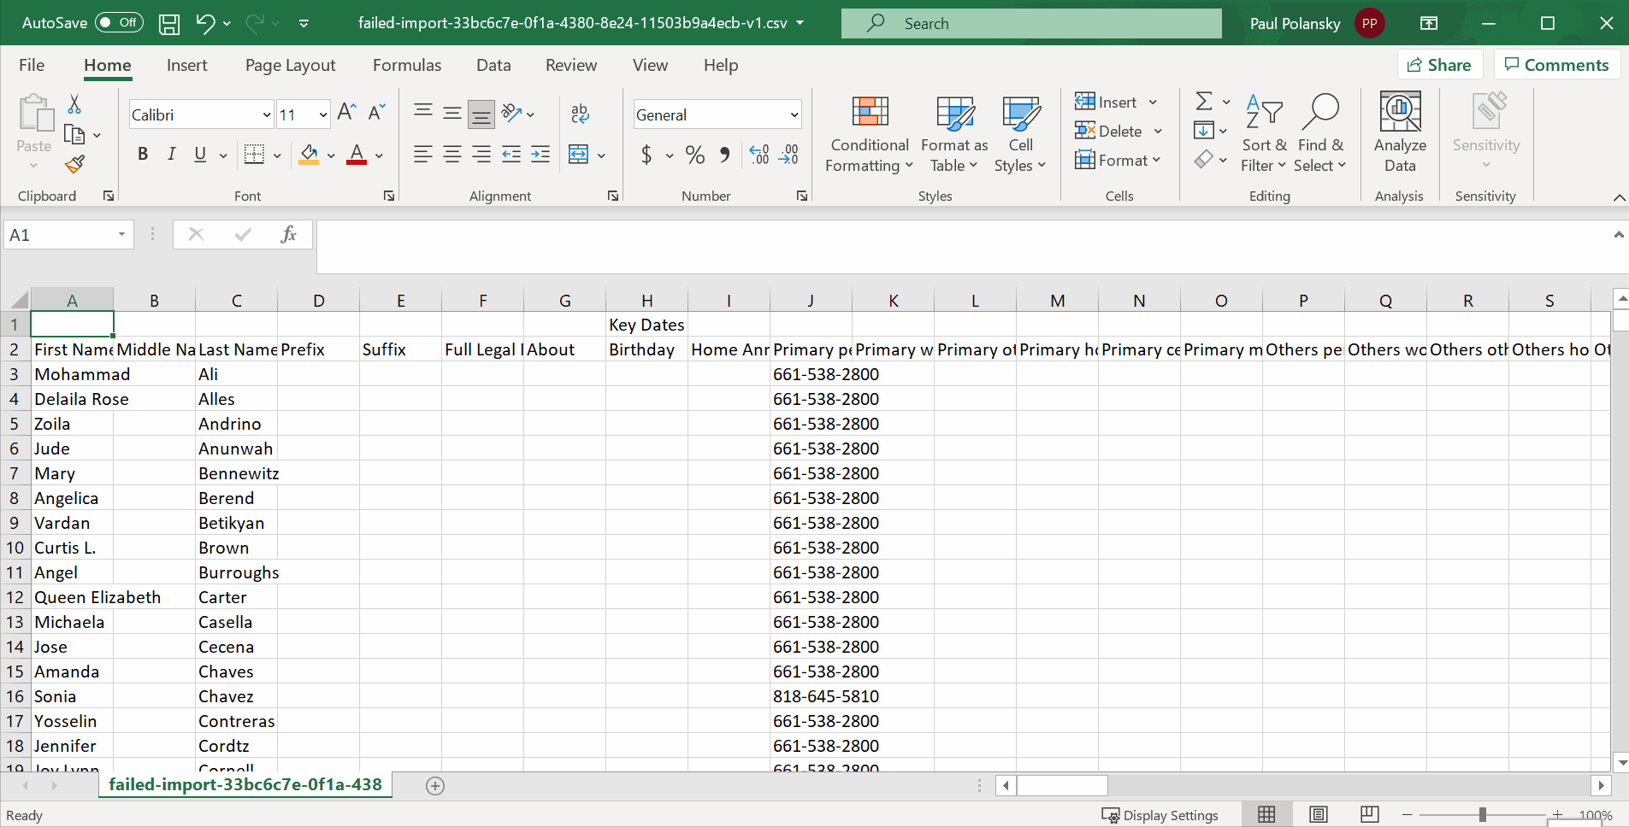Add a new sheet with plus icon
The image size is (1629, 827).
point(435,786)
